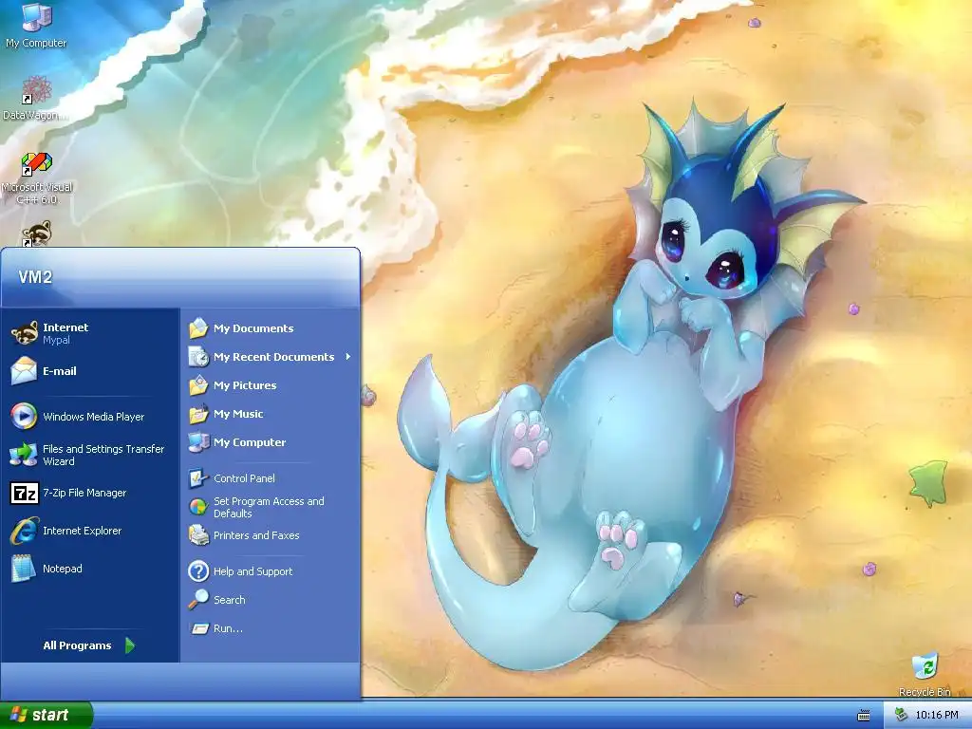
Task: Launch Microsoft Visual C++ 6.0 desktop shortcut
Action: 37,178
